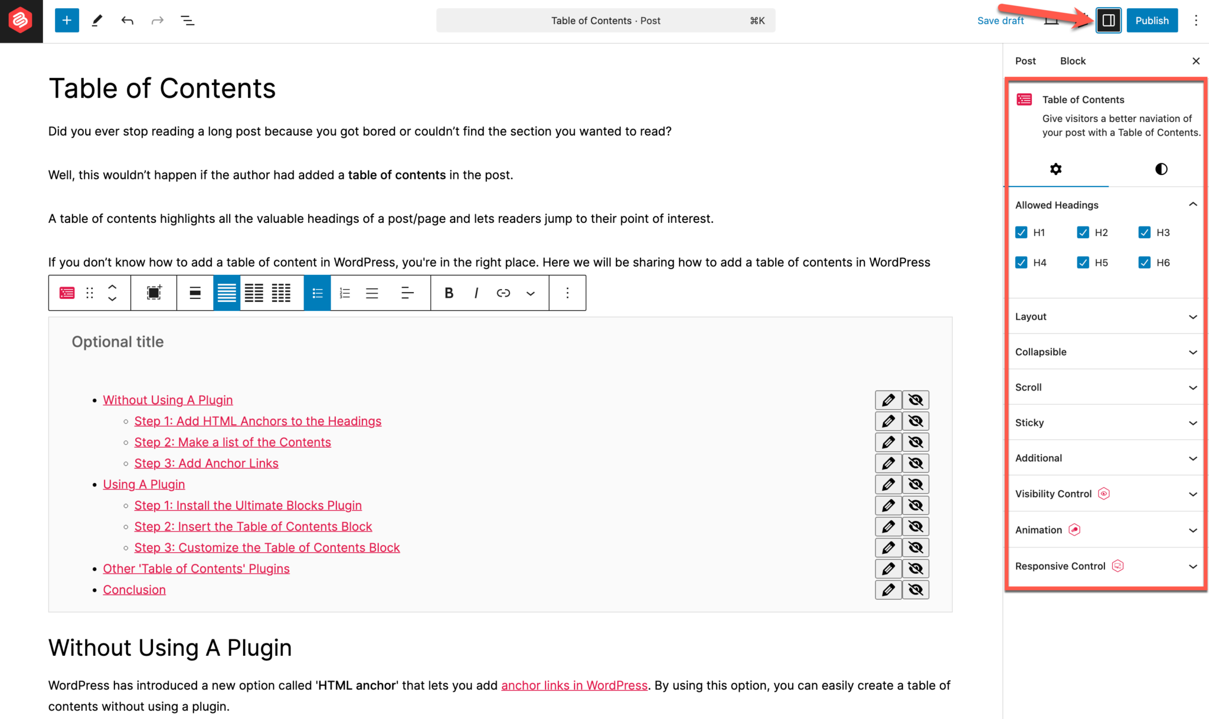1209x719 pixels.
Task: Toggle bold formatting in block toolbar
Action: [449, 293]
